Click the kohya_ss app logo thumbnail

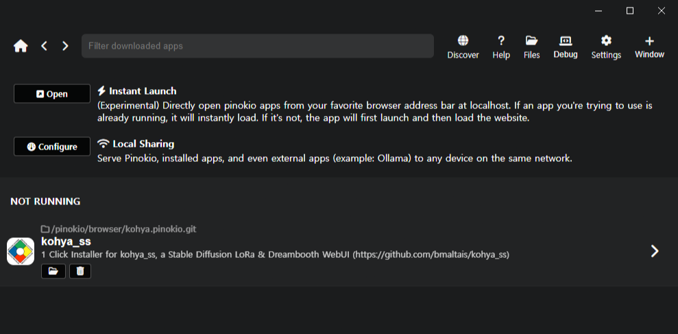click(x=21, y=251)
